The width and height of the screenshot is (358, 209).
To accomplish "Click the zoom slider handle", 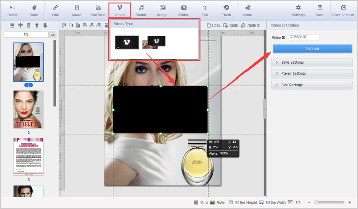I will 318,202.
